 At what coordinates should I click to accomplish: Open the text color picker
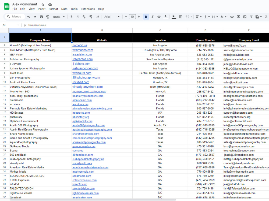pyautogui.click(x=165, y=17)
